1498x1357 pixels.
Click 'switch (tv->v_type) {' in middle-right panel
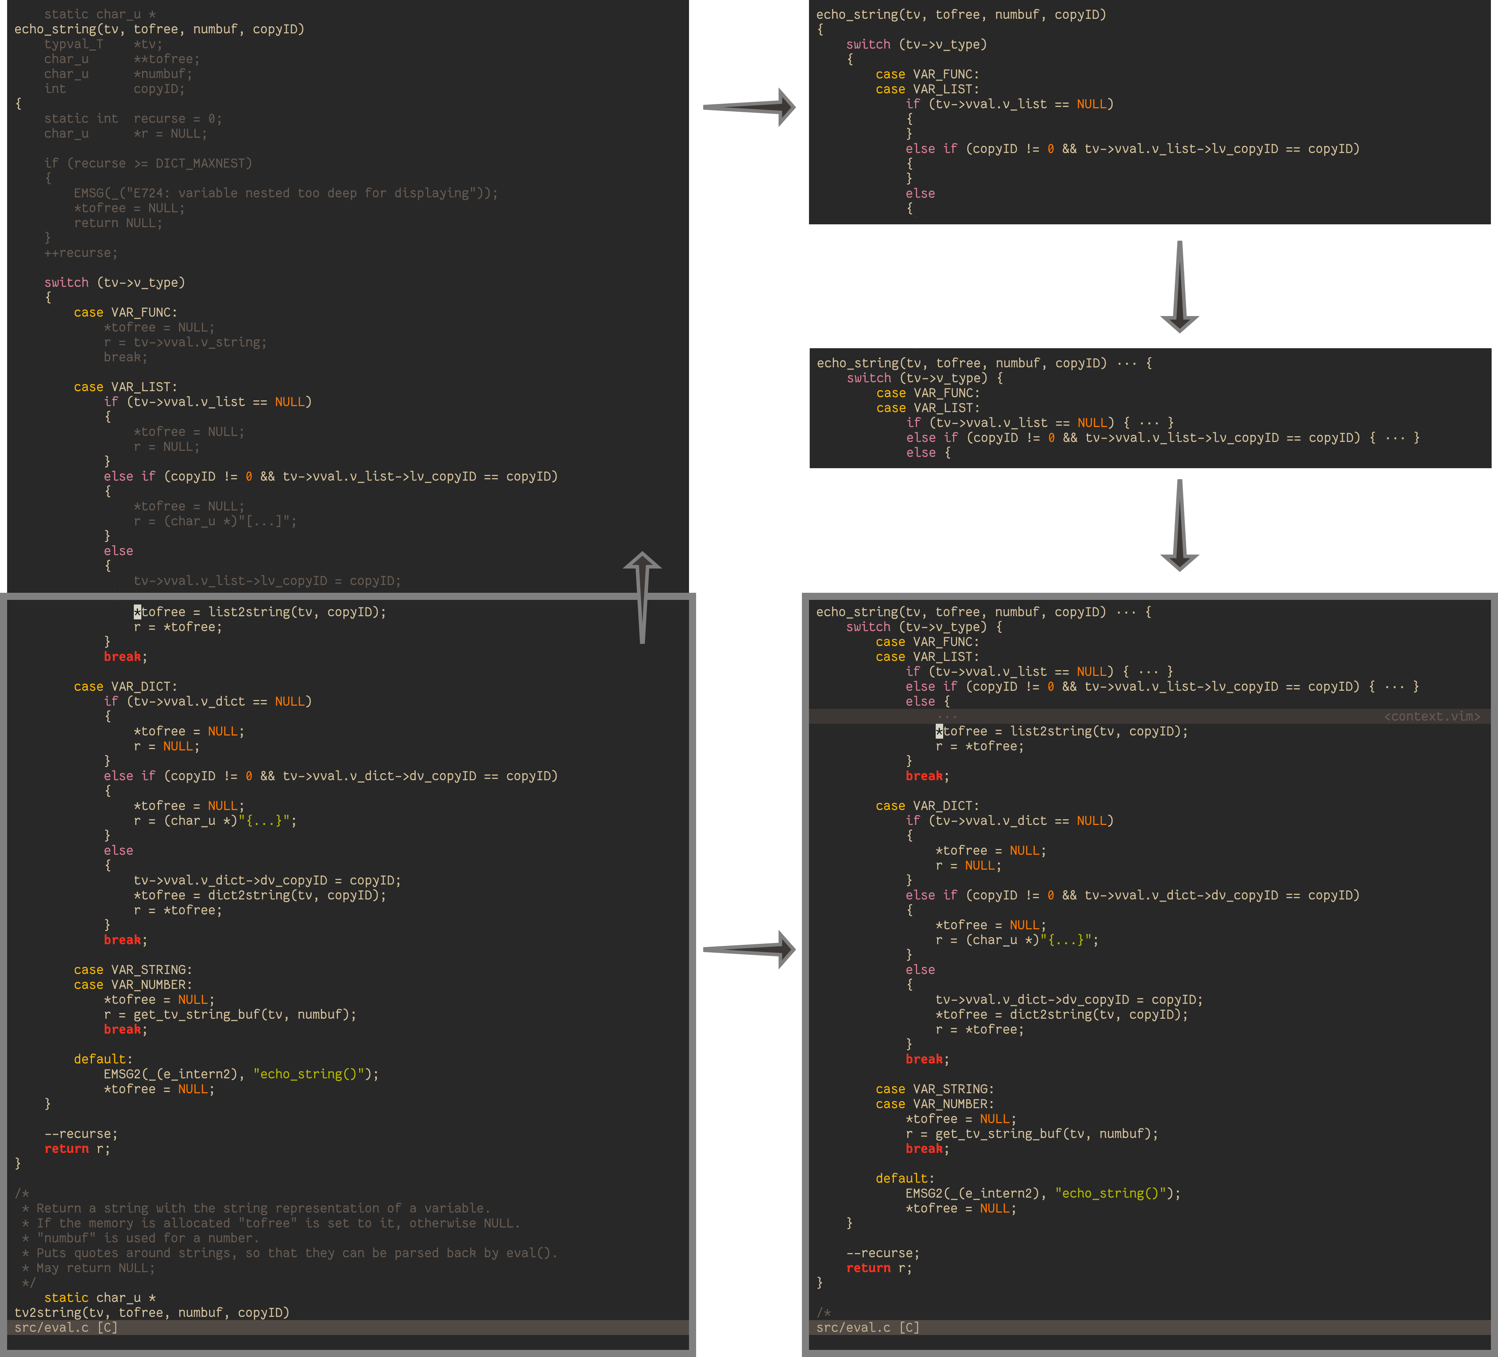tap(925, 378)
